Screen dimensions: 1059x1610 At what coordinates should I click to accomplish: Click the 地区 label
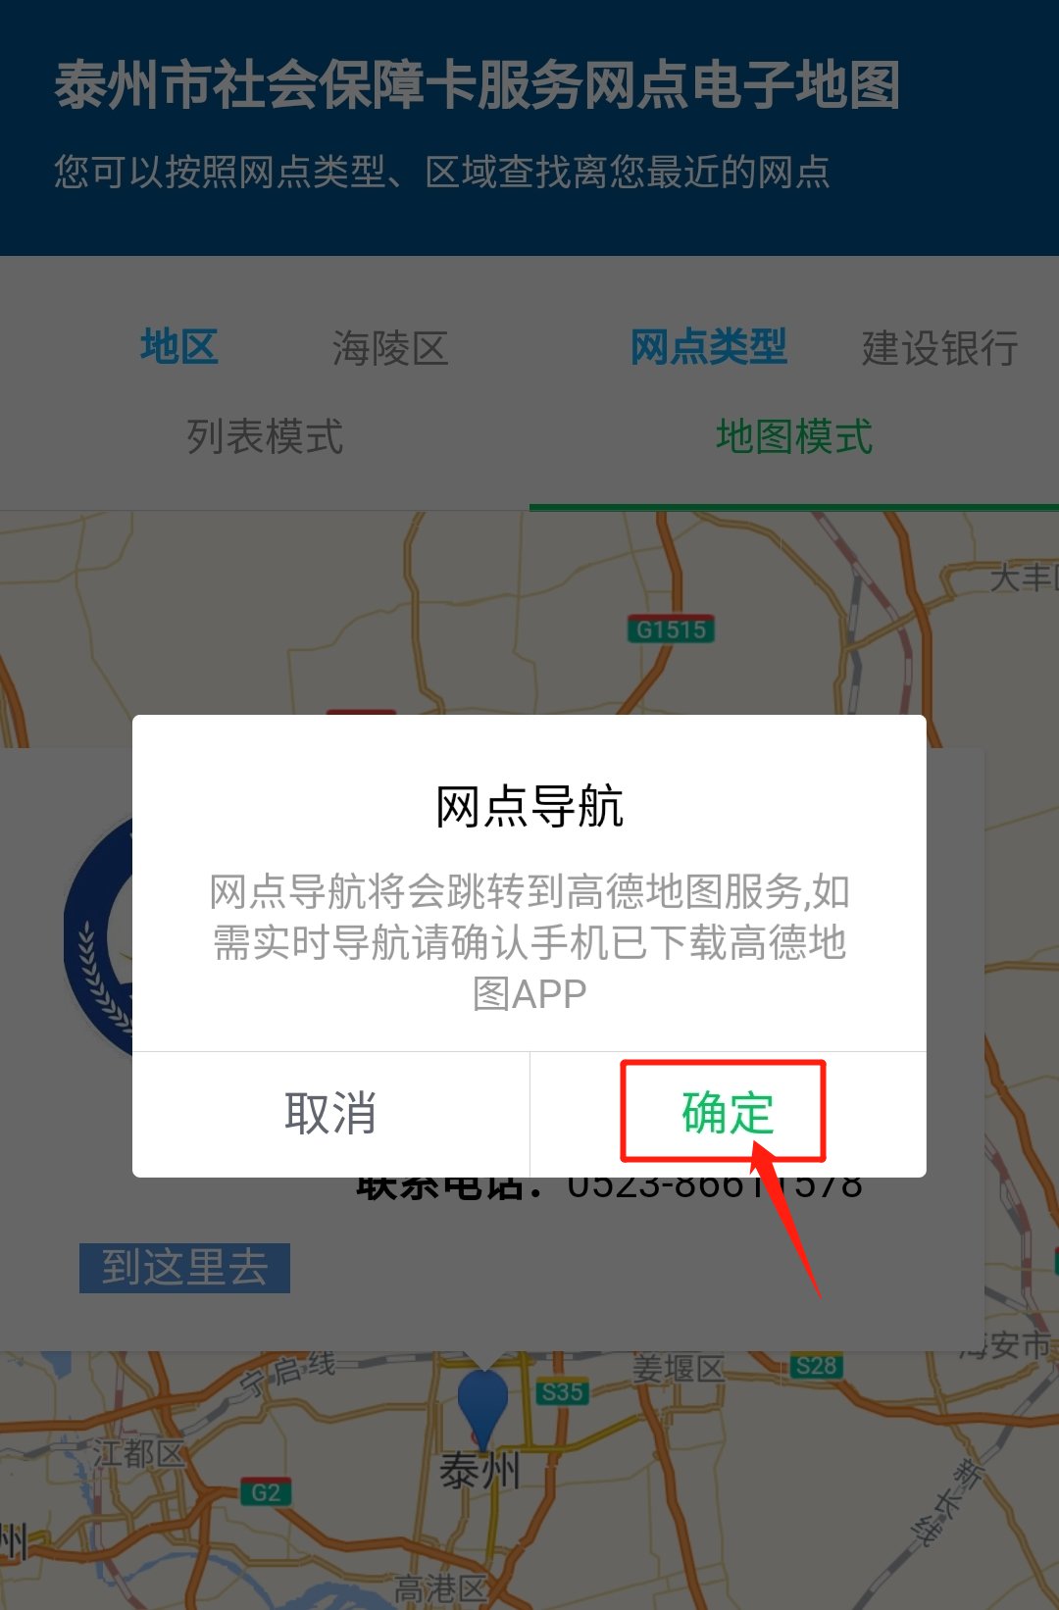tap(178, 347)
